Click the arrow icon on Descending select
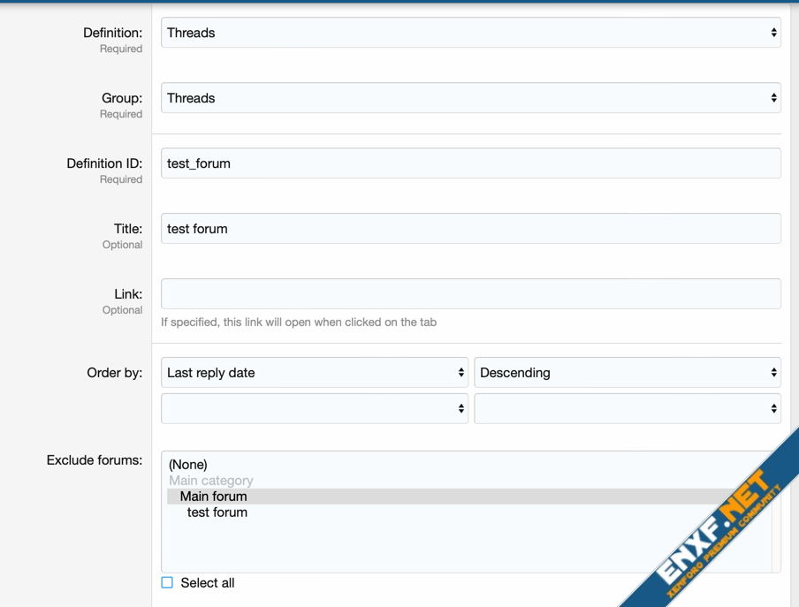 click(x=773, y=373)
